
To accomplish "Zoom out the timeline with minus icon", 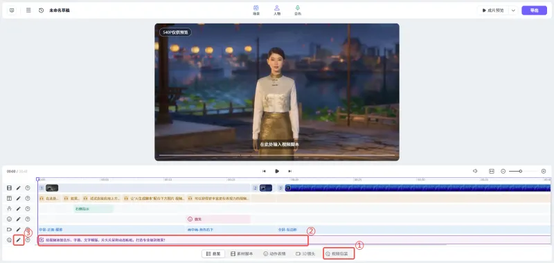I will (503, 171).
